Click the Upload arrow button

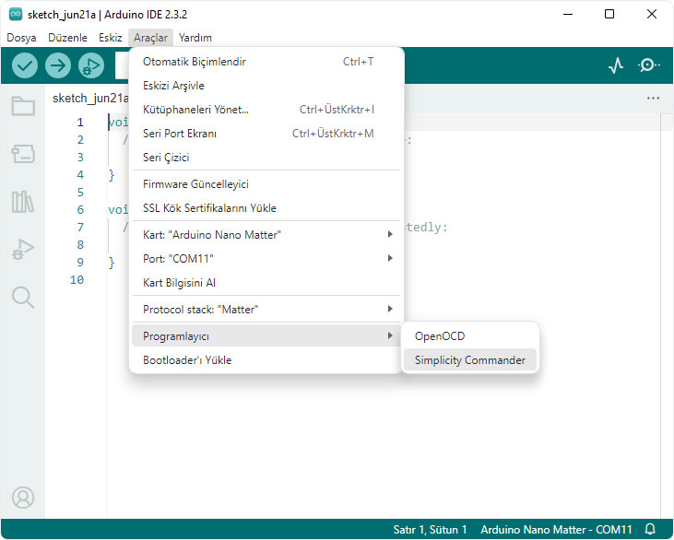(x=57, y=65)
